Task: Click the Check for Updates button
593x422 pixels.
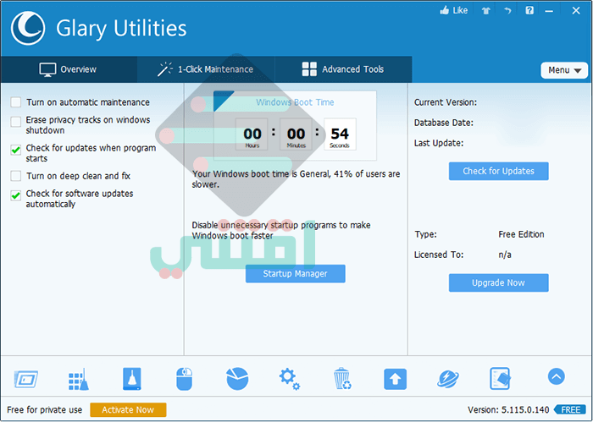Action: point(498,171)
